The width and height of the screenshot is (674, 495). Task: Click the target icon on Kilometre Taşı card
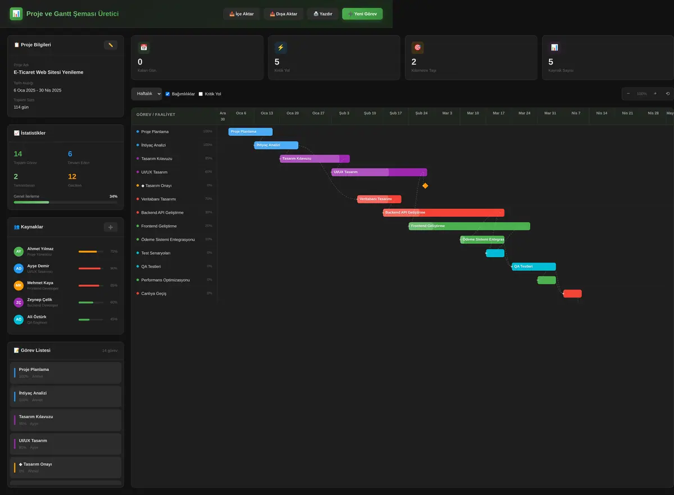(x=417, y=48)
